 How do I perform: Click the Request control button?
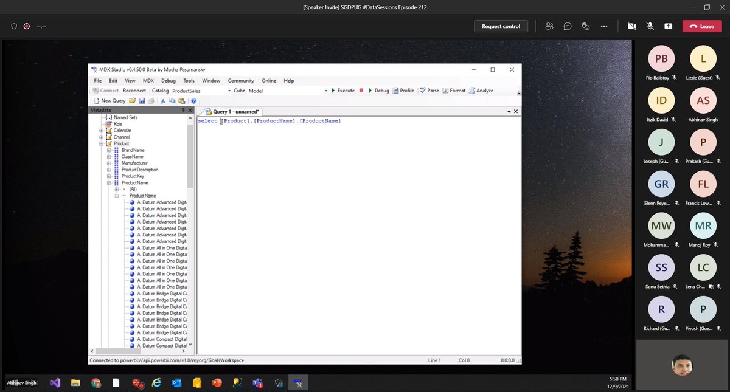(x=501, y=26)
